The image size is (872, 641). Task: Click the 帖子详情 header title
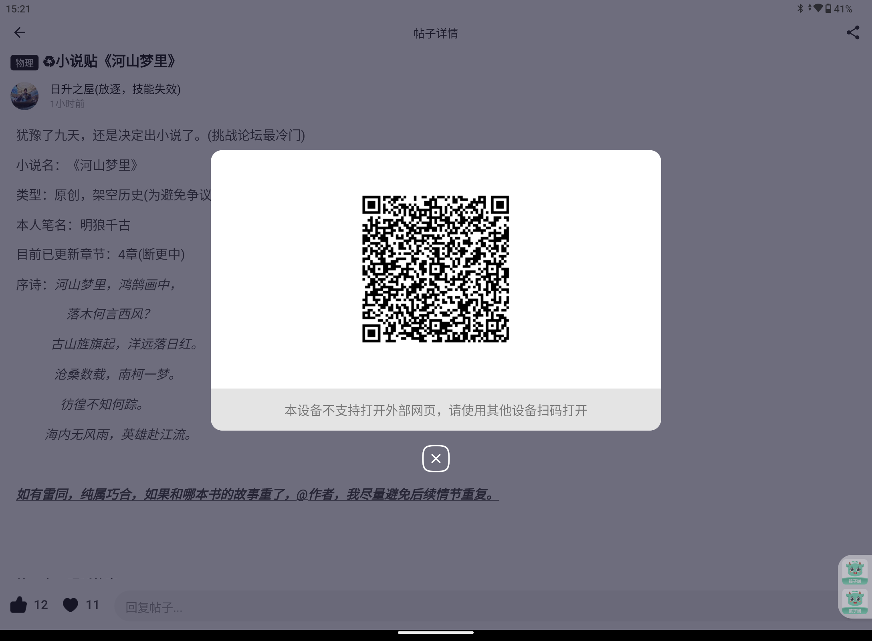[436, 33]
